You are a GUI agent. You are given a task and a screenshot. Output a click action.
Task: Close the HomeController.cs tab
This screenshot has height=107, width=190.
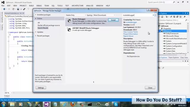[23, 13]
